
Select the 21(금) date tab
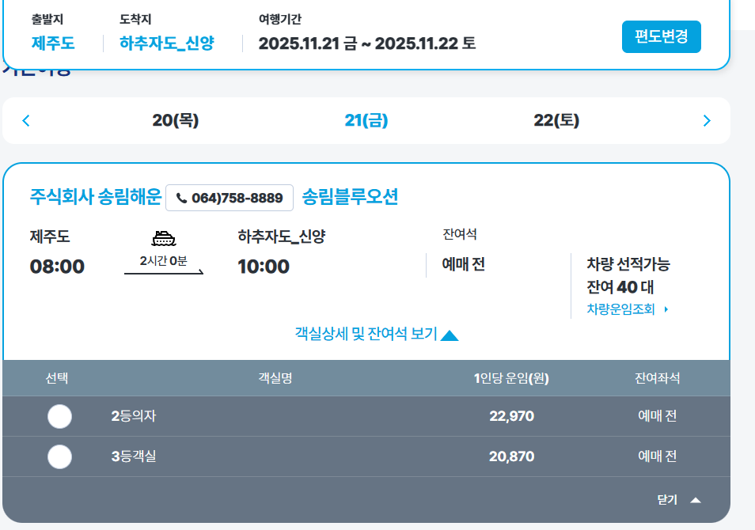click(366, 121)
